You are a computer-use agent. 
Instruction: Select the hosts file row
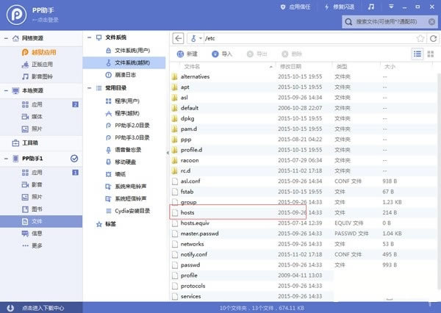[x=237, y=212]
